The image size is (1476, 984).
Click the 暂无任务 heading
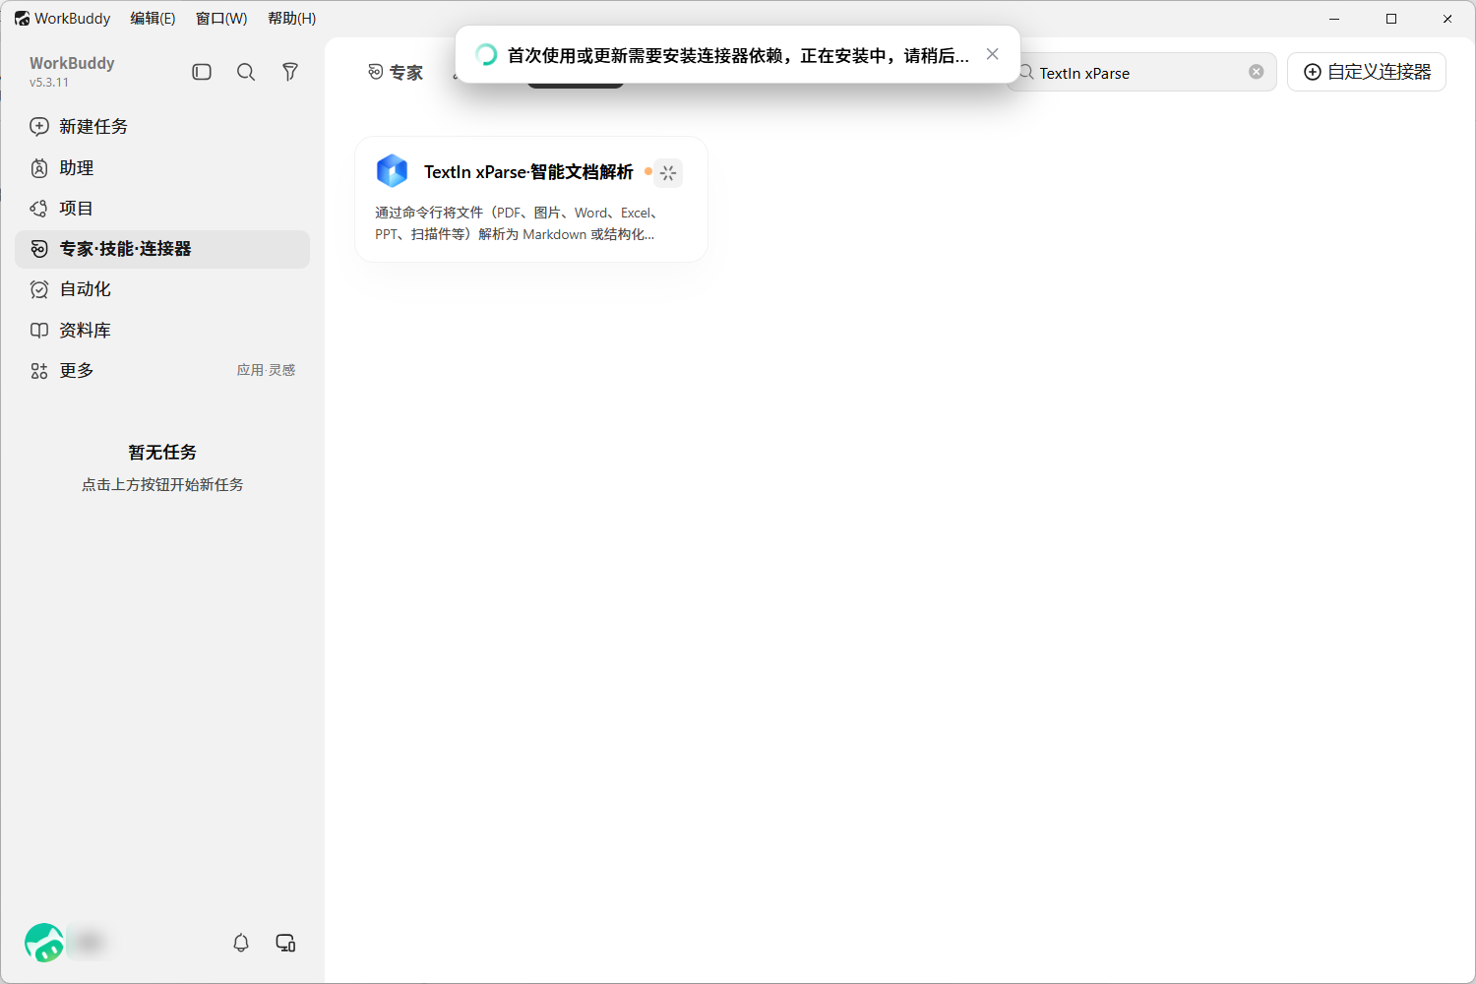[x=162, y=453]
